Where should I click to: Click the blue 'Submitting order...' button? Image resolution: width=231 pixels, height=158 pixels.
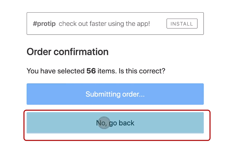tap(115, 94)
